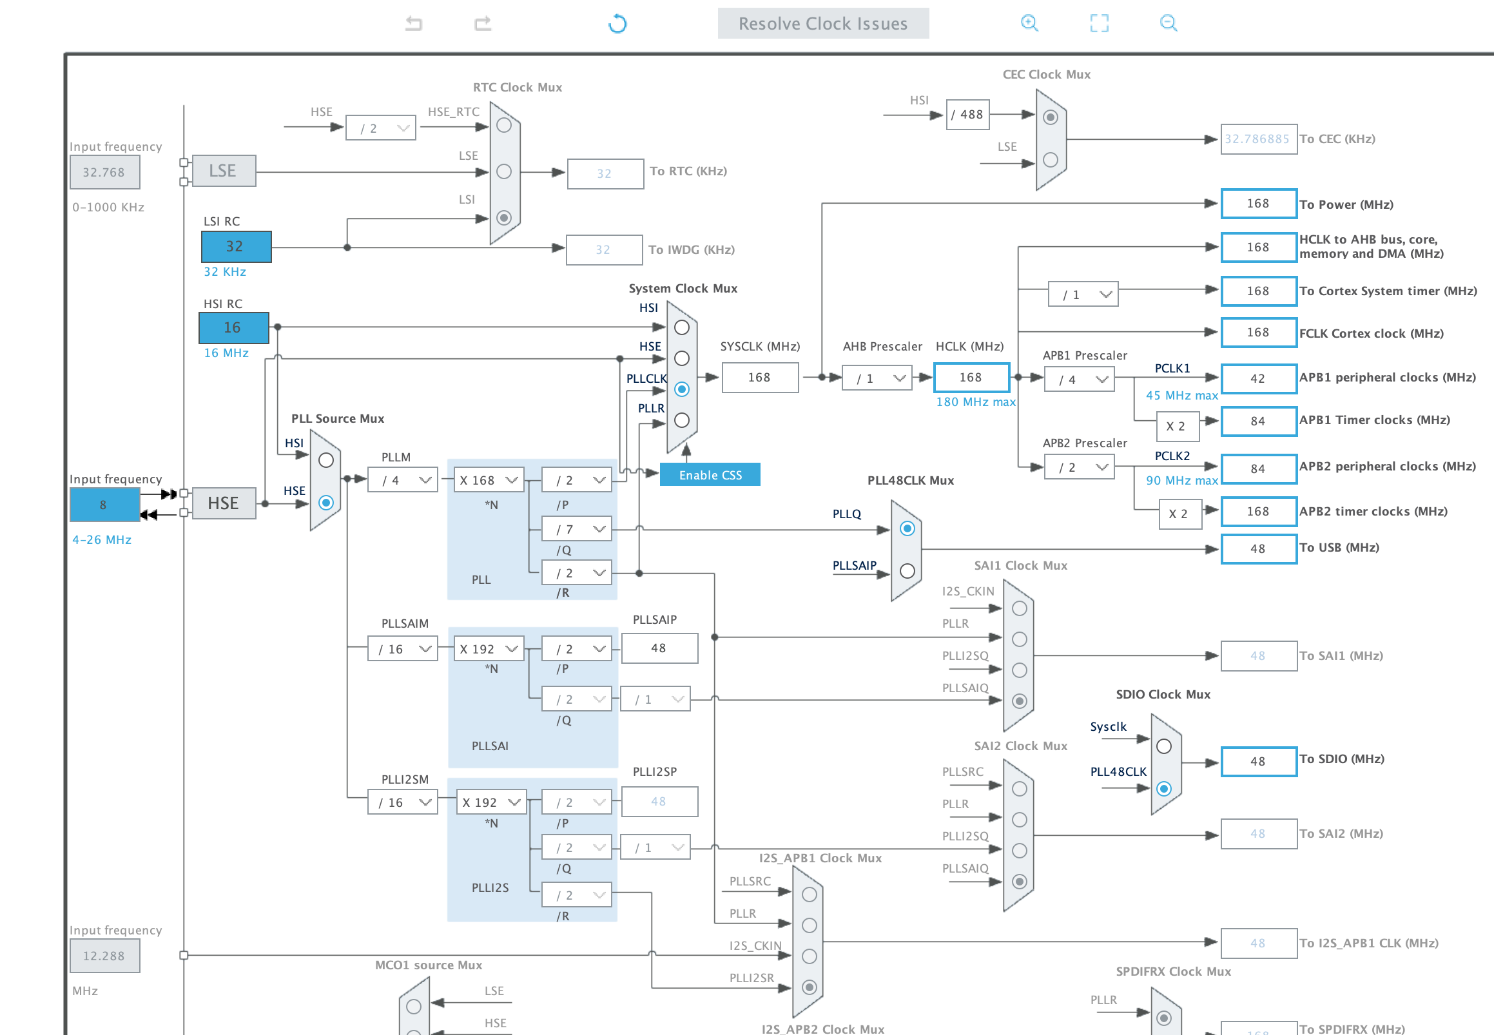Click the zoom out magnifier icon

tap(1168, 23)
